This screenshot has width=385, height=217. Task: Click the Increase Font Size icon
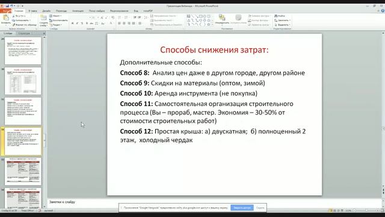pos(102,17)
